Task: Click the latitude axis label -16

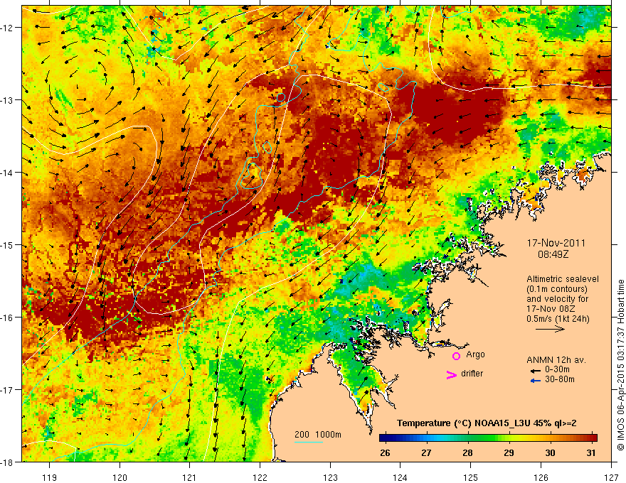Action: coord(7,318)
